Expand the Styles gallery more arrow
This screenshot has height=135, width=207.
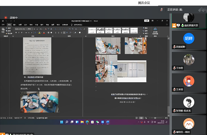pyautogui.click(x=139, y=33)
